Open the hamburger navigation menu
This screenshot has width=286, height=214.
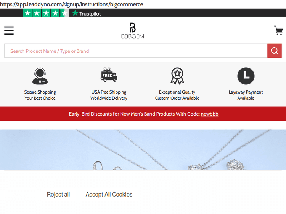click(9, 30)
